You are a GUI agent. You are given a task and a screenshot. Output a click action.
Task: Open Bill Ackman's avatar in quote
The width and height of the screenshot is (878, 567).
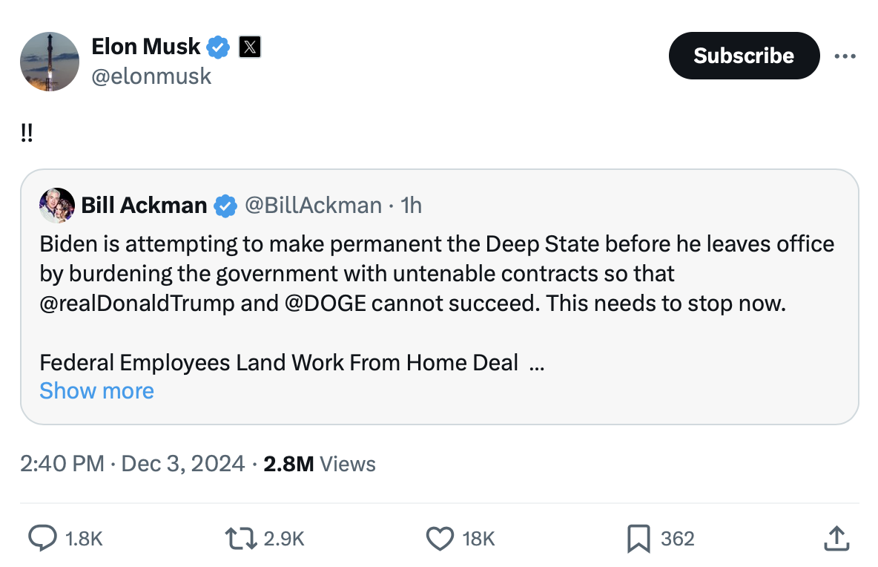(57, 206)
